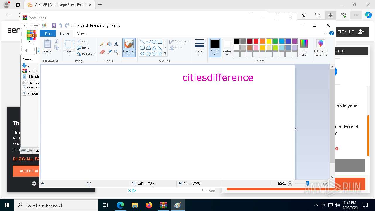Pick the purple color swatch
The height and width of the screenshot is (211, 375).
click(295, 41)
